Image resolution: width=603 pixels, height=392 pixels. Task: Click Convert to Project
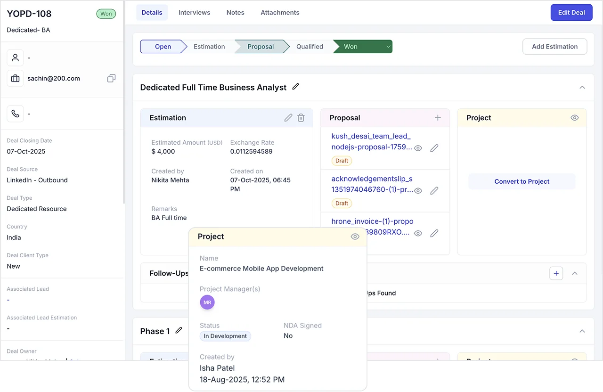(x=522, y=181)
